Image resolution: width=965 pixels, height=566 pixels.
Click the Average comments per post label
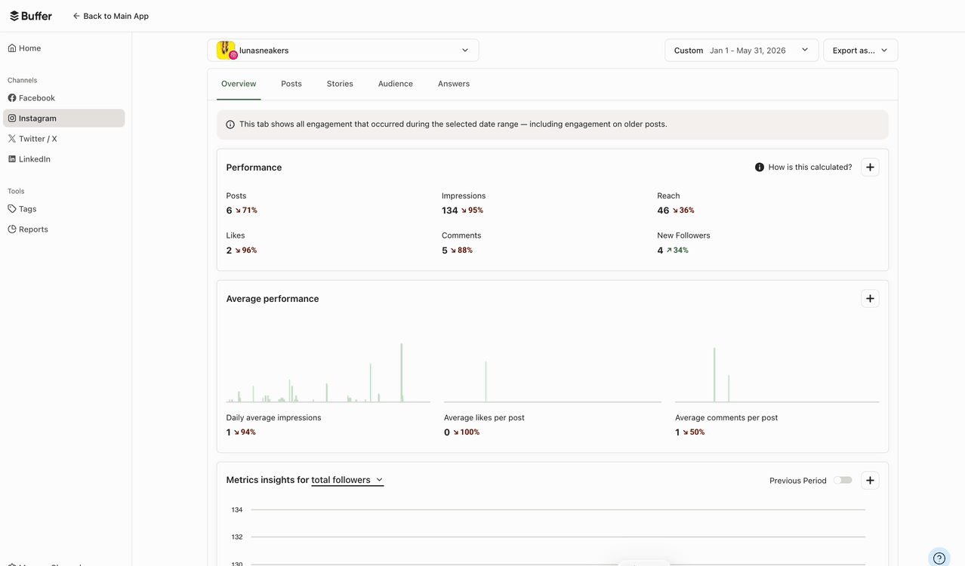point(726,418)
